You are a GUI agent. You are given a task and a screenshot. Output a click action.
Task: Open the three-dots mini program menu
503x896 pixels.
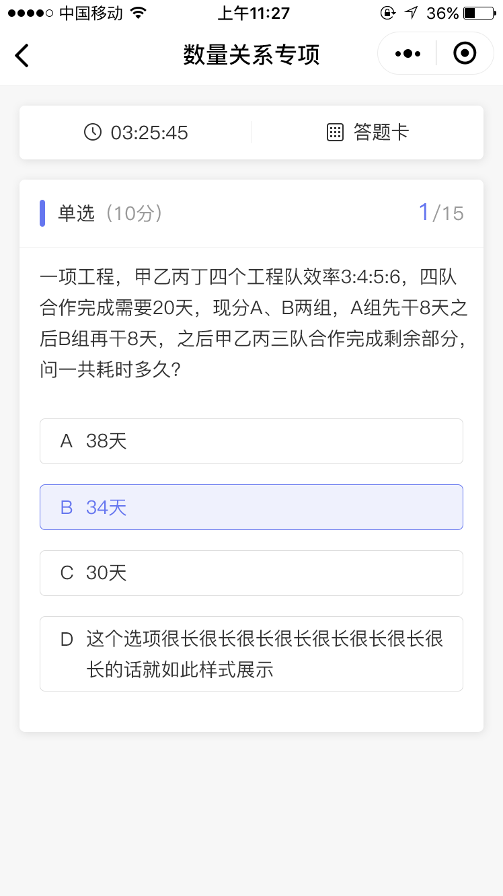click(408, 53)
